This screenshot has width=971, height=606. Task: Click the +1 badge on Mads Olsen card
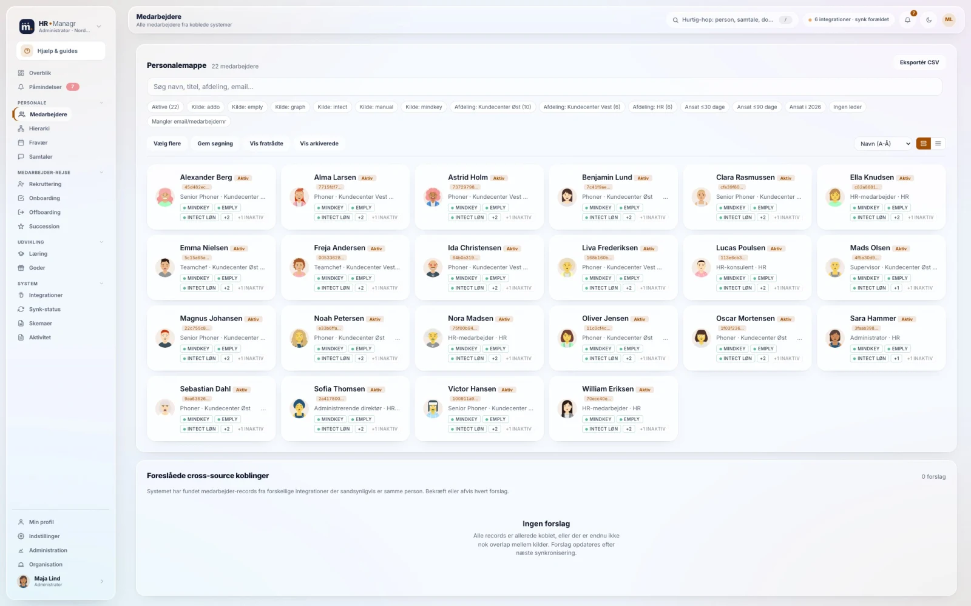(x=897, y=288)
